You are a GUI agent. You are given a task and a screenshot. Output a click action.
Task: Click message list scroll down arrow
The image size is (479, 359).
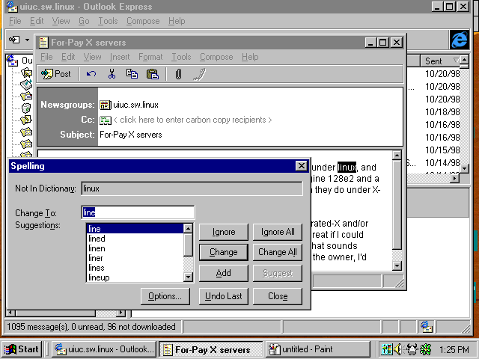tap(464, 168)
